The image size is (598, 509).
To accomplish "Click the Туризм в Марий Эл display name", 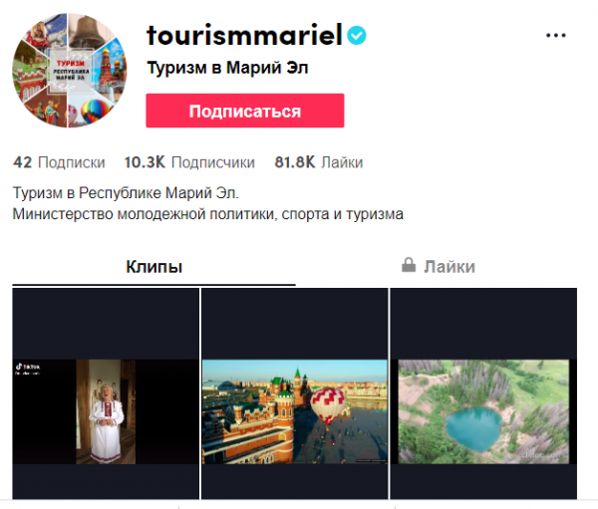I will 227,69.
